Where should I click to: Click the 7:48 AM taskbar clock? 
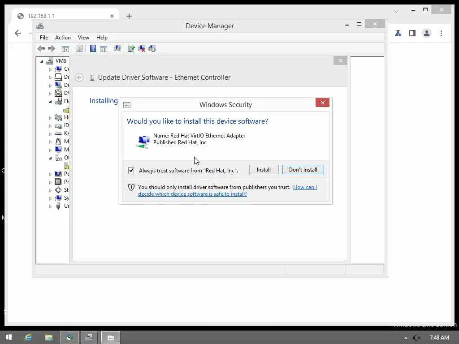439,338
